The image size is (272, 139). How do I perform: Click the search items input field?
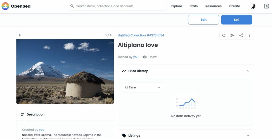coord(120,6)
